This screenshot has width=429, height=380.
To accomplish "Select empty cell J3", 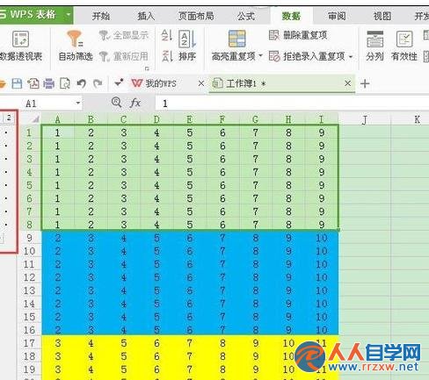I will (365, 159).
